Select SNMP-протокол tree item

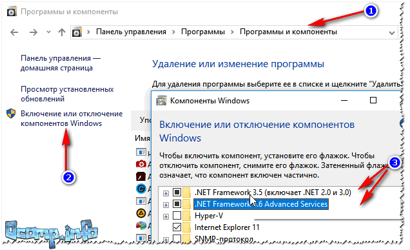point(224,238)
